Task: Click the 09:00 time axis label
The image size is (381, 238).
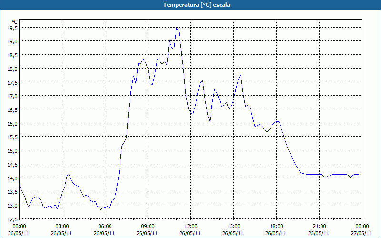Action: (148, 227)
